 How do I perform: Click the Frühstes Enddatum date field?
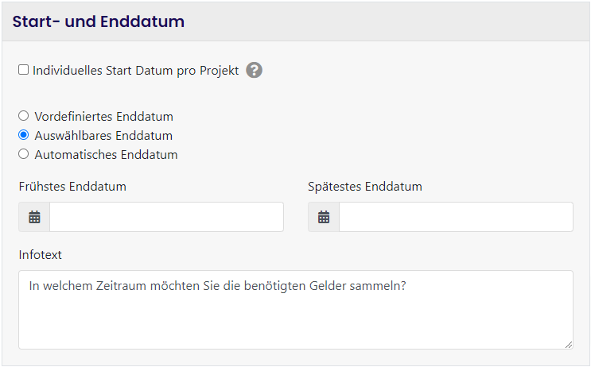(166, 217)
